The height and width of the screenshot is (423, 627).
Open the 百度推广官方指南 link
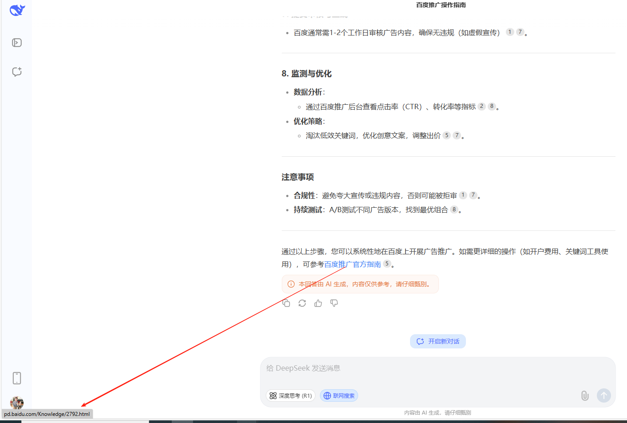tap(352, 264)
